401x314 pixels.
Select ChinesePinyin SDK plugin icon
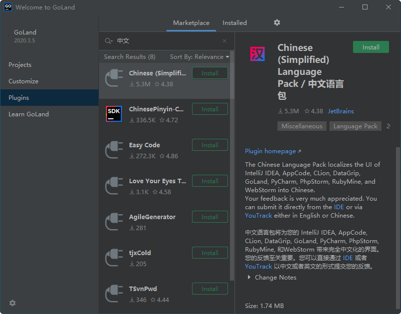pos(114,114)
